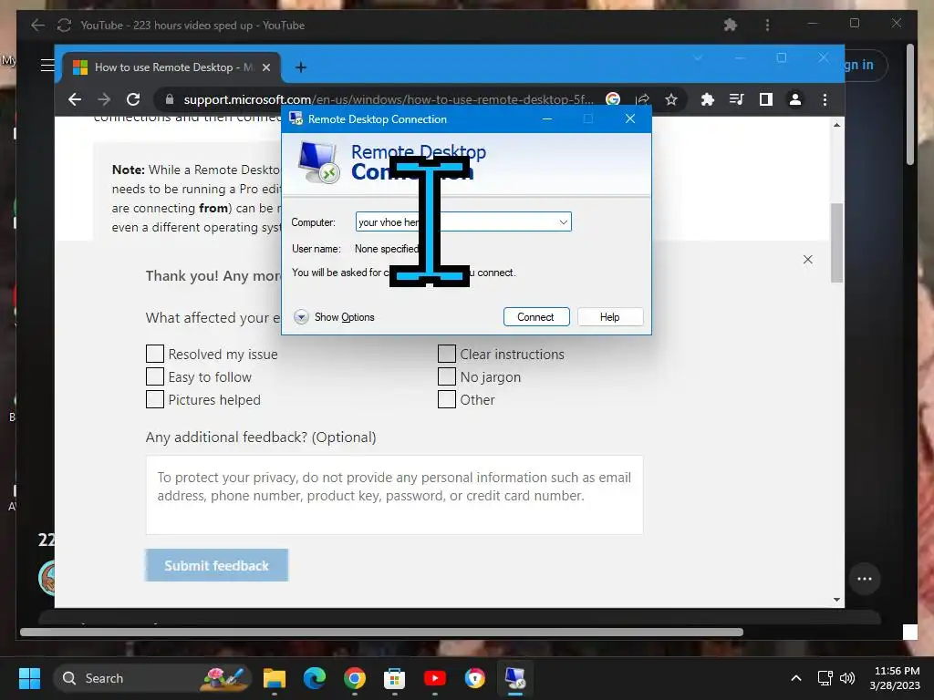Open the tab search chevron in Chrome
The height and width of the screenshot is (700, 934).
[698, 57]
